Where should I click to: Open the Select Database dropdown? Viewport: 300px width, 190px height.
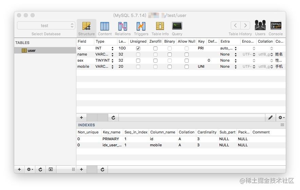tap(46, 25)
